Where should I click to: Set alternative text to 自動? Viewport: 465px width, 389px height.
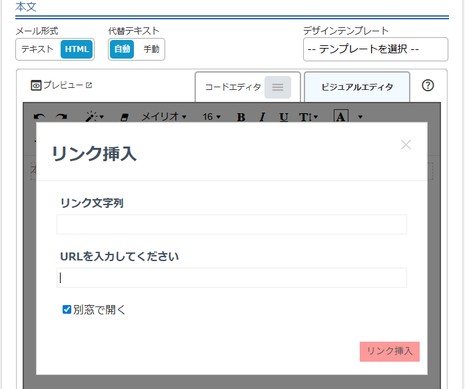click(122, 49)
